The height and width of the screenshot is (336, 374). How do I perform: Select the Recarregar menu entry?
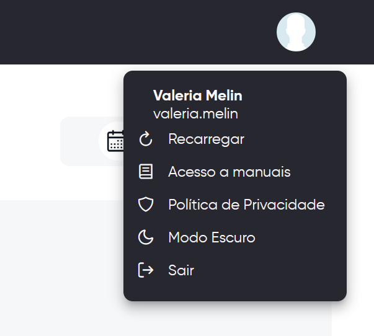[x=206, y=139]
